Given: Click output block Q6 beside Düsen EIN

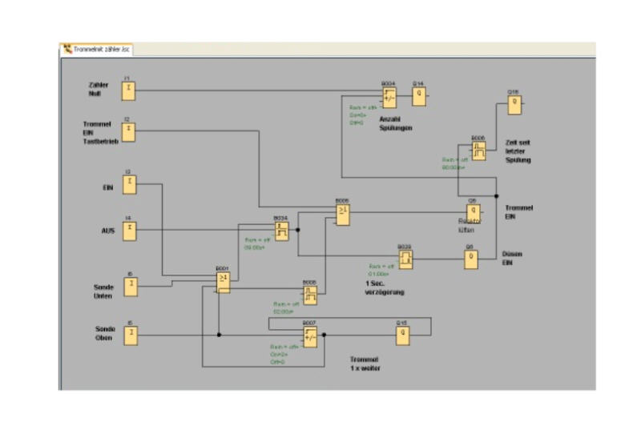Looking at the screenshot, I should pyautogui.click(x=472, y=259).
